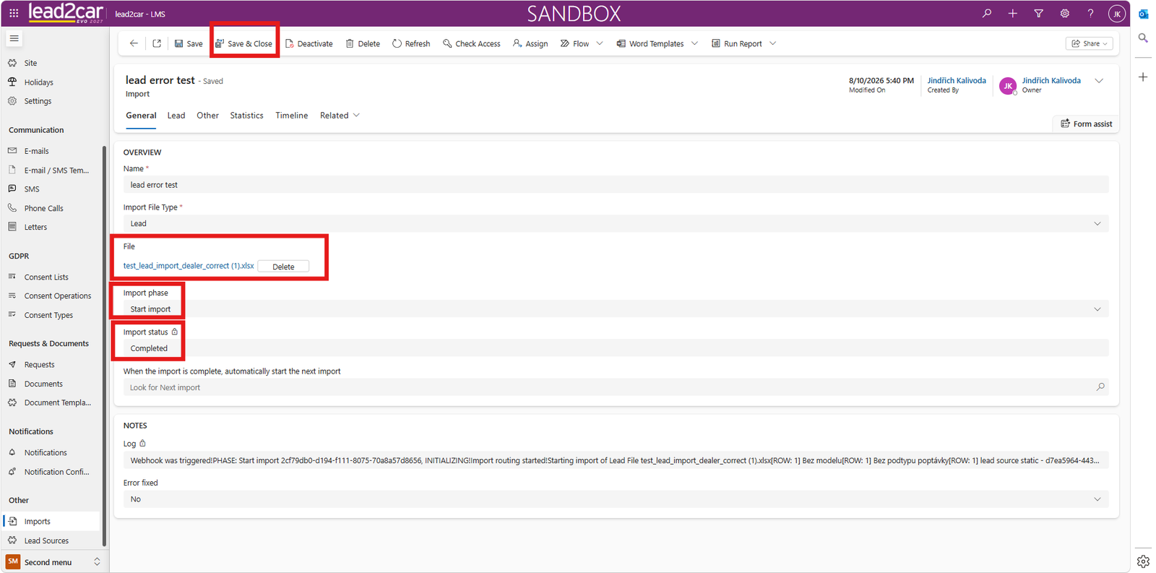
Task: Open the Import phase dropdown
Action: click(x=616, y=309)
